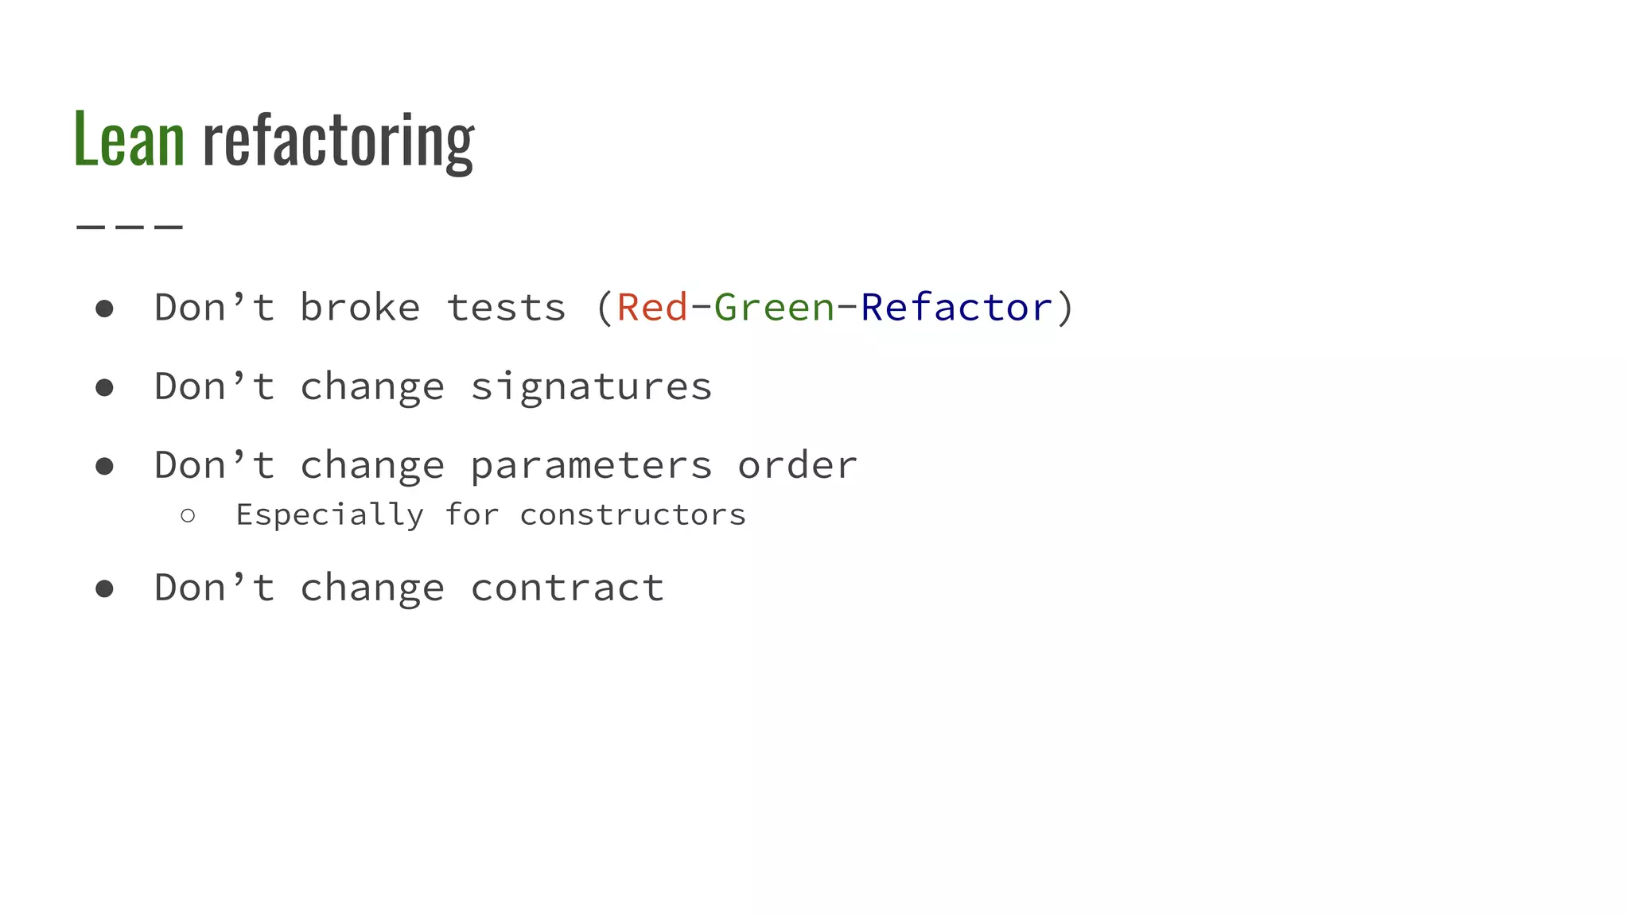Click the dashed divider under the title
The image size is (1629, 916).
pyautogui.click(x=130, y=227)
